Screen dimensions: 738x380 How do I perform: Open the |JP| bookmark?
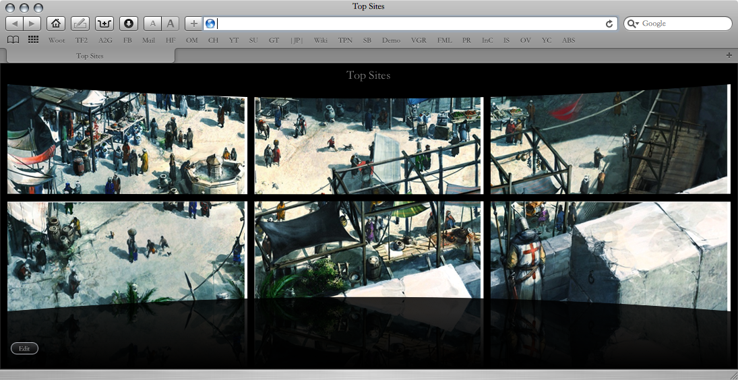[297, 40]
